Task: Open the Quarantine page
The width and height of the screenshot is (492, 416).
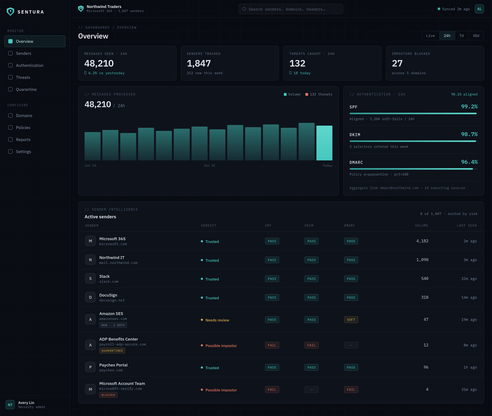Action: [x=35, y=89]
